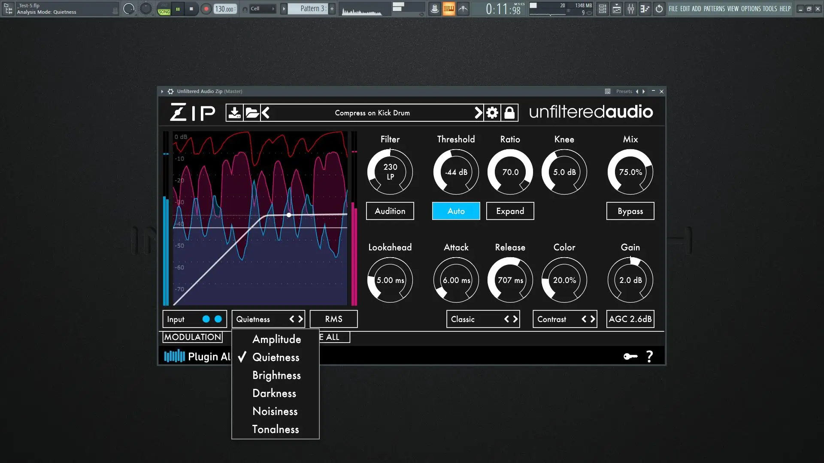Select next preset with right chevron

click(478, 113)
